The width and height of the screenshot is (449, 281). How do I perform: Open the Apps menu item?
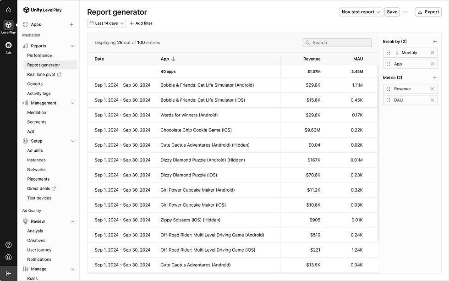(x=36, y=25)
